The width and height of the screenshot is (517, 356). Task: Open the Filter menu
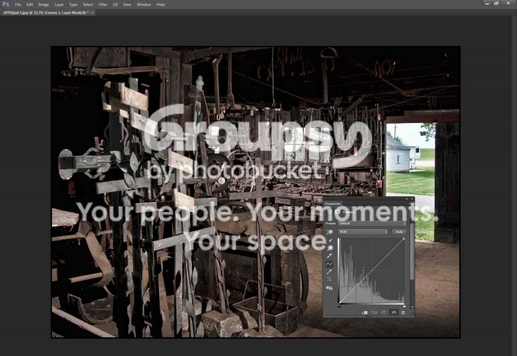(103, 5)
